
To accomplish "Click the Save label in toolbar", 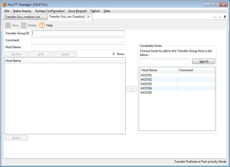I will (x=15, y=25).
